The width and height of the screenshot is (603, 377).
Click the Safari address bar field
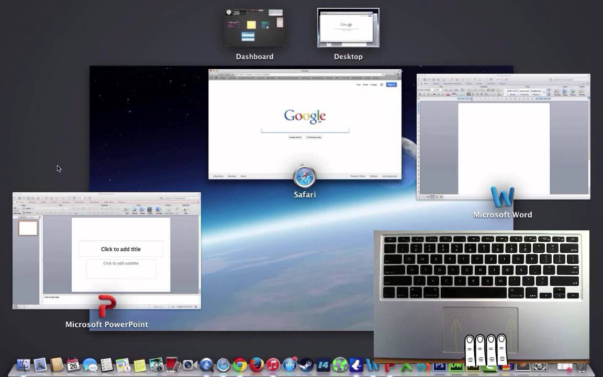pos(310,74)
